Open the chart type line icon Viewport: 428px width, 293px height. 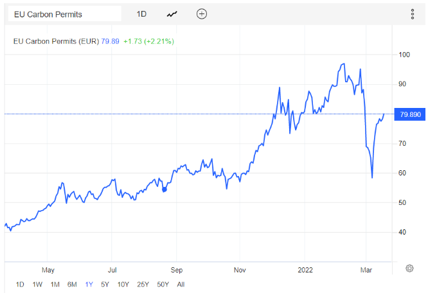click(x=172, y=14)
